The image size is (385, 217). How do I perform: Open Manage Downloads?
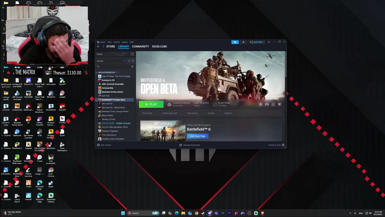pos(189,145)
